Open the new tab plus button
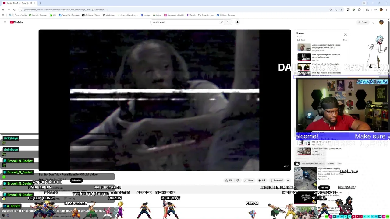Screen dimensions: 390x219 (40, 3)
